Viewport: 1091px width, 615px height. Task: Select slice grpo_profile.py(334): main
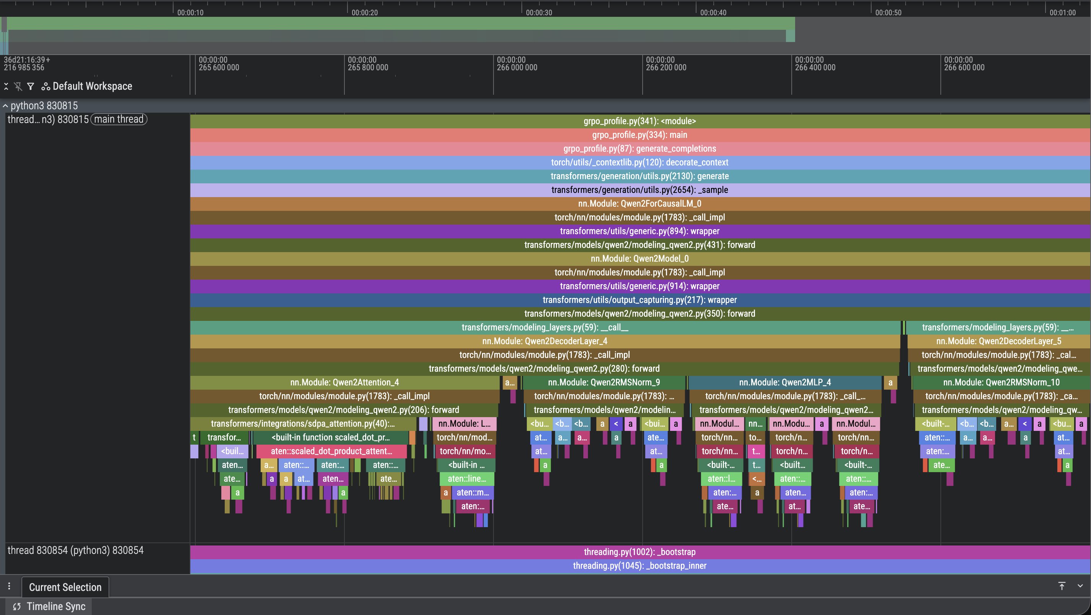point(640,135)
